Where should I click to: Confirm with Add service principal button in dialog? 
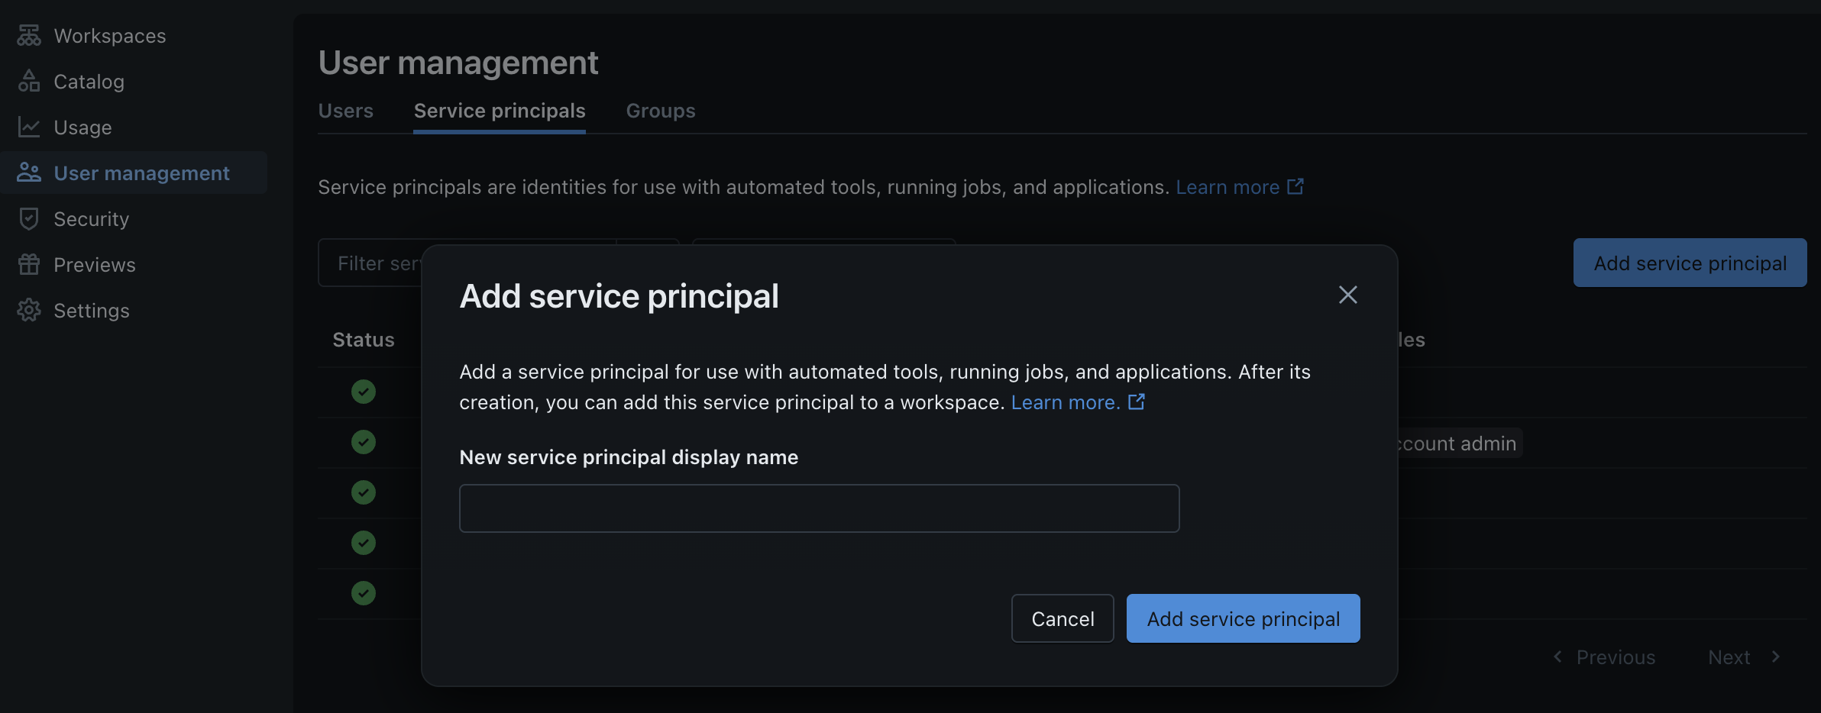[x=1242, y=618]
